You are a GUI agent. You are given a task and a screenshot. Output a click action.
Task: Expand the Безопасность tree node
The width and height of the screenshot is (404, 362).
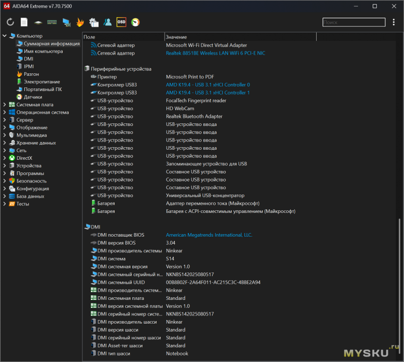(x=5, y=181)
